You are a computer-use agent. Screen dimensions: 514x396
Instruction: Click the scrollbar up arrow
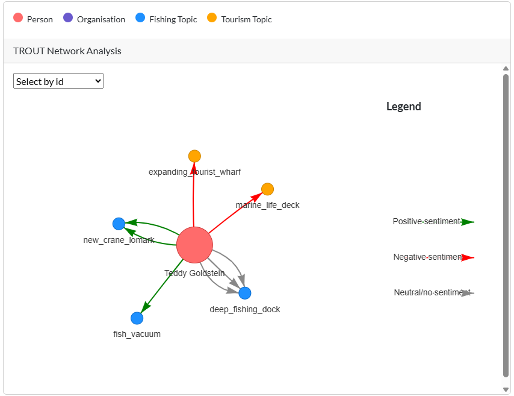coord(506,69)
